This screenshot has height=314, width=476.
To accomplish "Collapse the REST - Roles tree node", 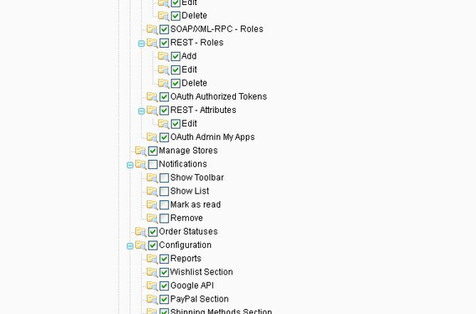I will 141,44.
